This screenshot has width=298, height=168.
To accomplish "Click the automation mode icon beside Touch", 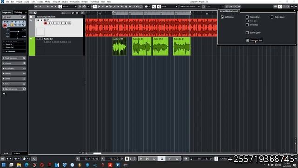I will 60,7.
